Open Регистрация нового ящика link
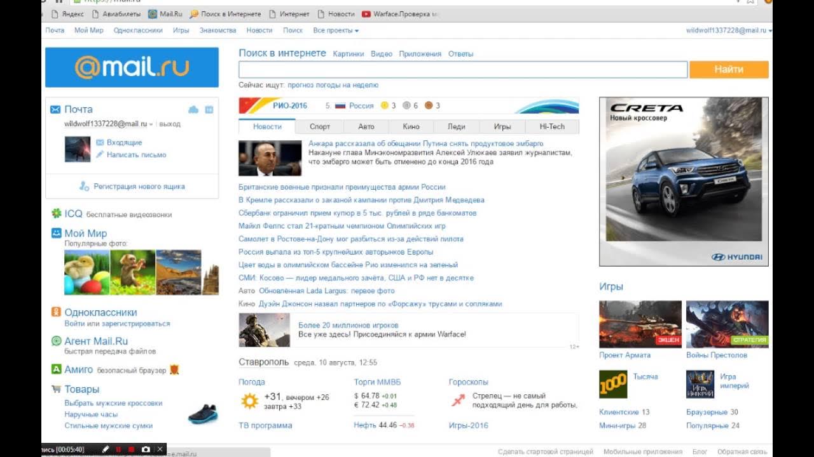 139,187
